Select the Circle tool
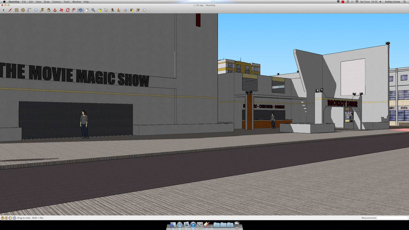The width and height of the screenshot is (409, 230). pyautogui.click(x=23, y=10)
